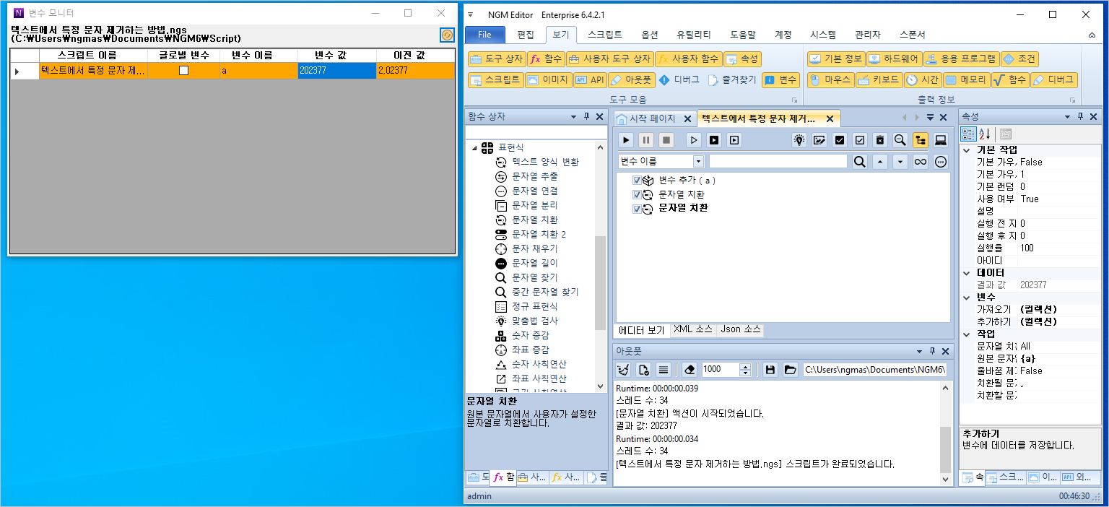Image resolution: width=1109 pixels, height=507 pixels.
Task: Click the 하드웨어 ribbon button
Action: [893, 59]
